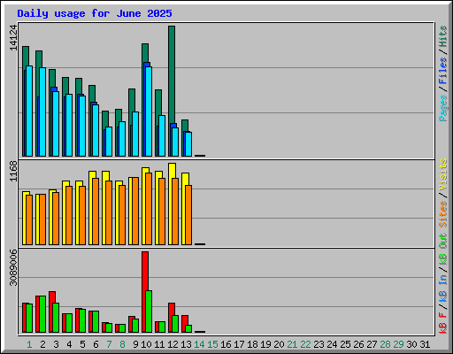The height and width of the screenshot is (354, 453).
Task: Click the 14124 hits axis value
Action: pos(13,37)
